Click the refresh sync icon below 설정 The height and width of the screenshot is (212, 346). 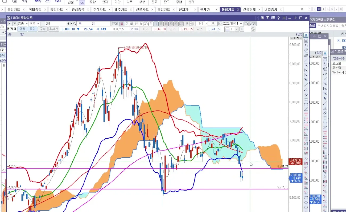click(253, 29)
